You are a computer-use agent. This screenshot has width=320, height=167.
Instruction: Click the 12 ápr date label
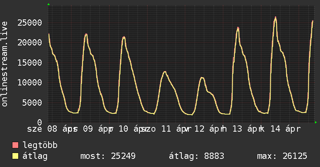209,129
